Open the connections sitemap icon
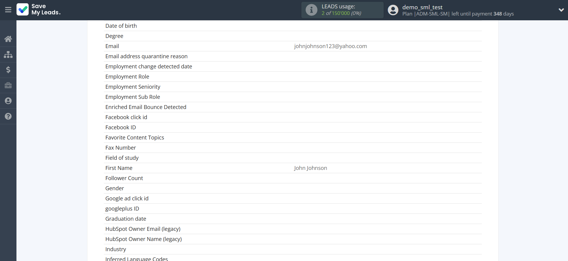 (8, 54)
